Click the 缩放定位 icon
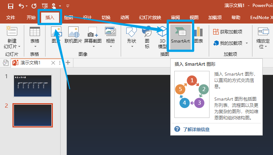The image size is (273, 155). 263,32
